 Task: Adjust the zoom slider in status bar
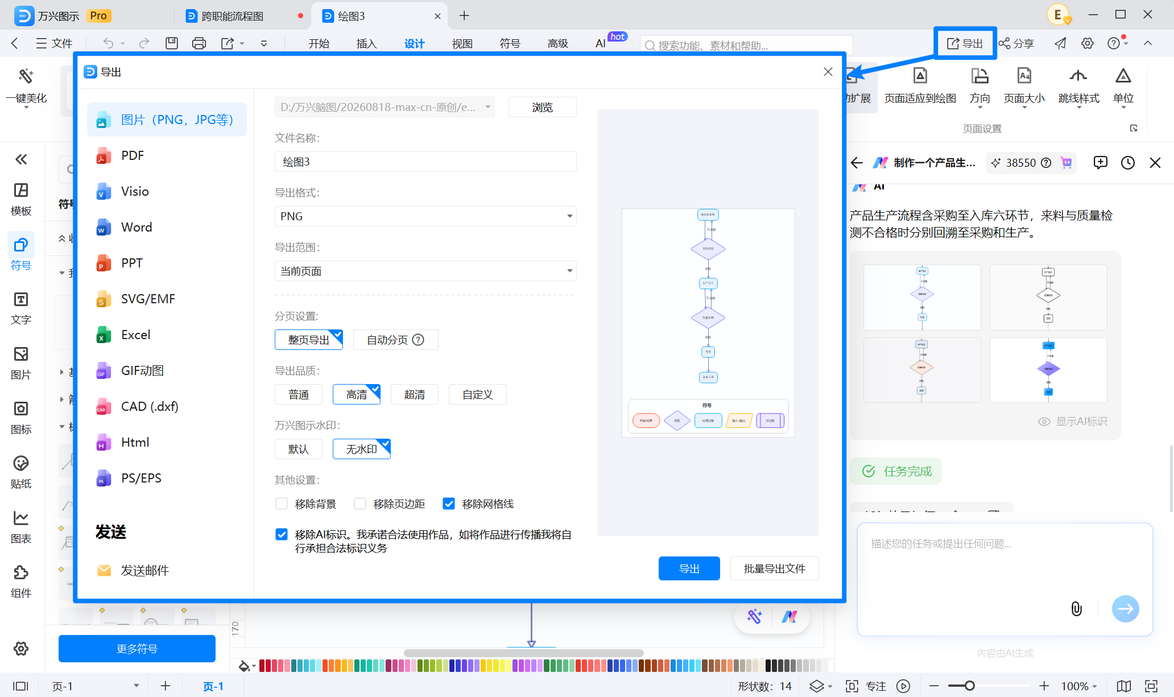(x=969, y=686)
